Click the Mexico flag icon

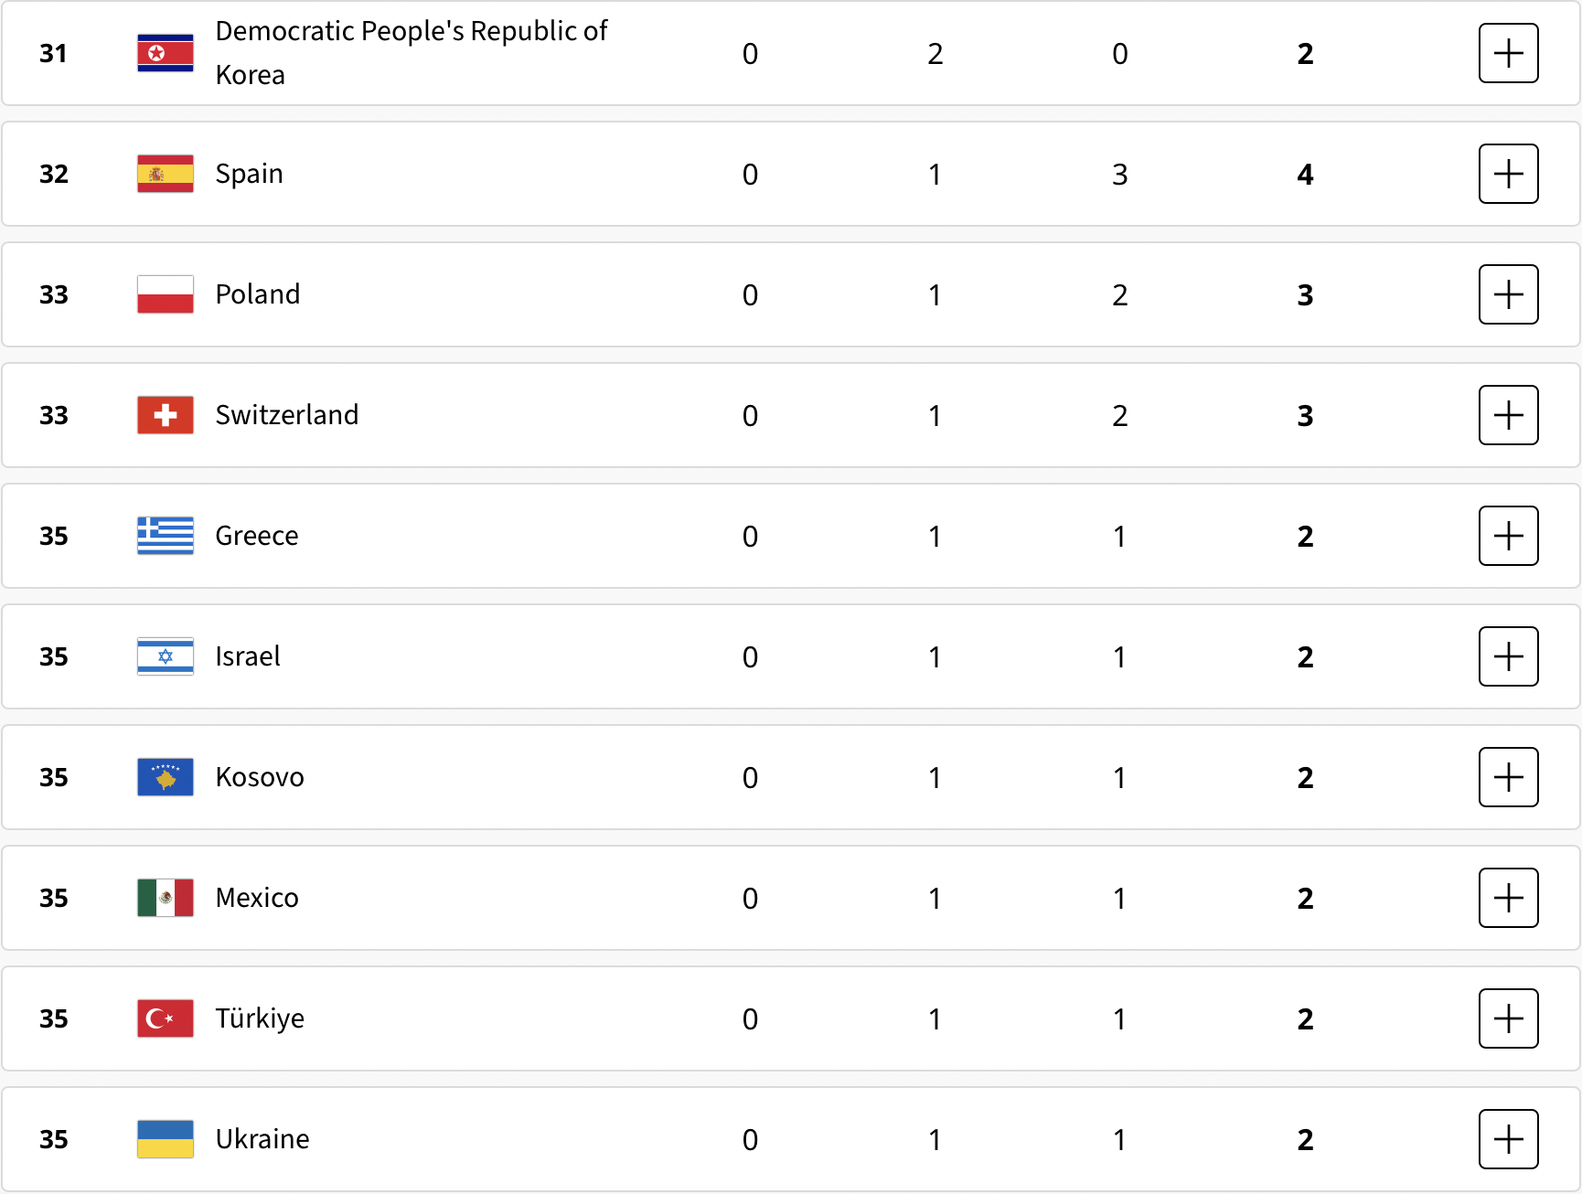pos(166,898)
